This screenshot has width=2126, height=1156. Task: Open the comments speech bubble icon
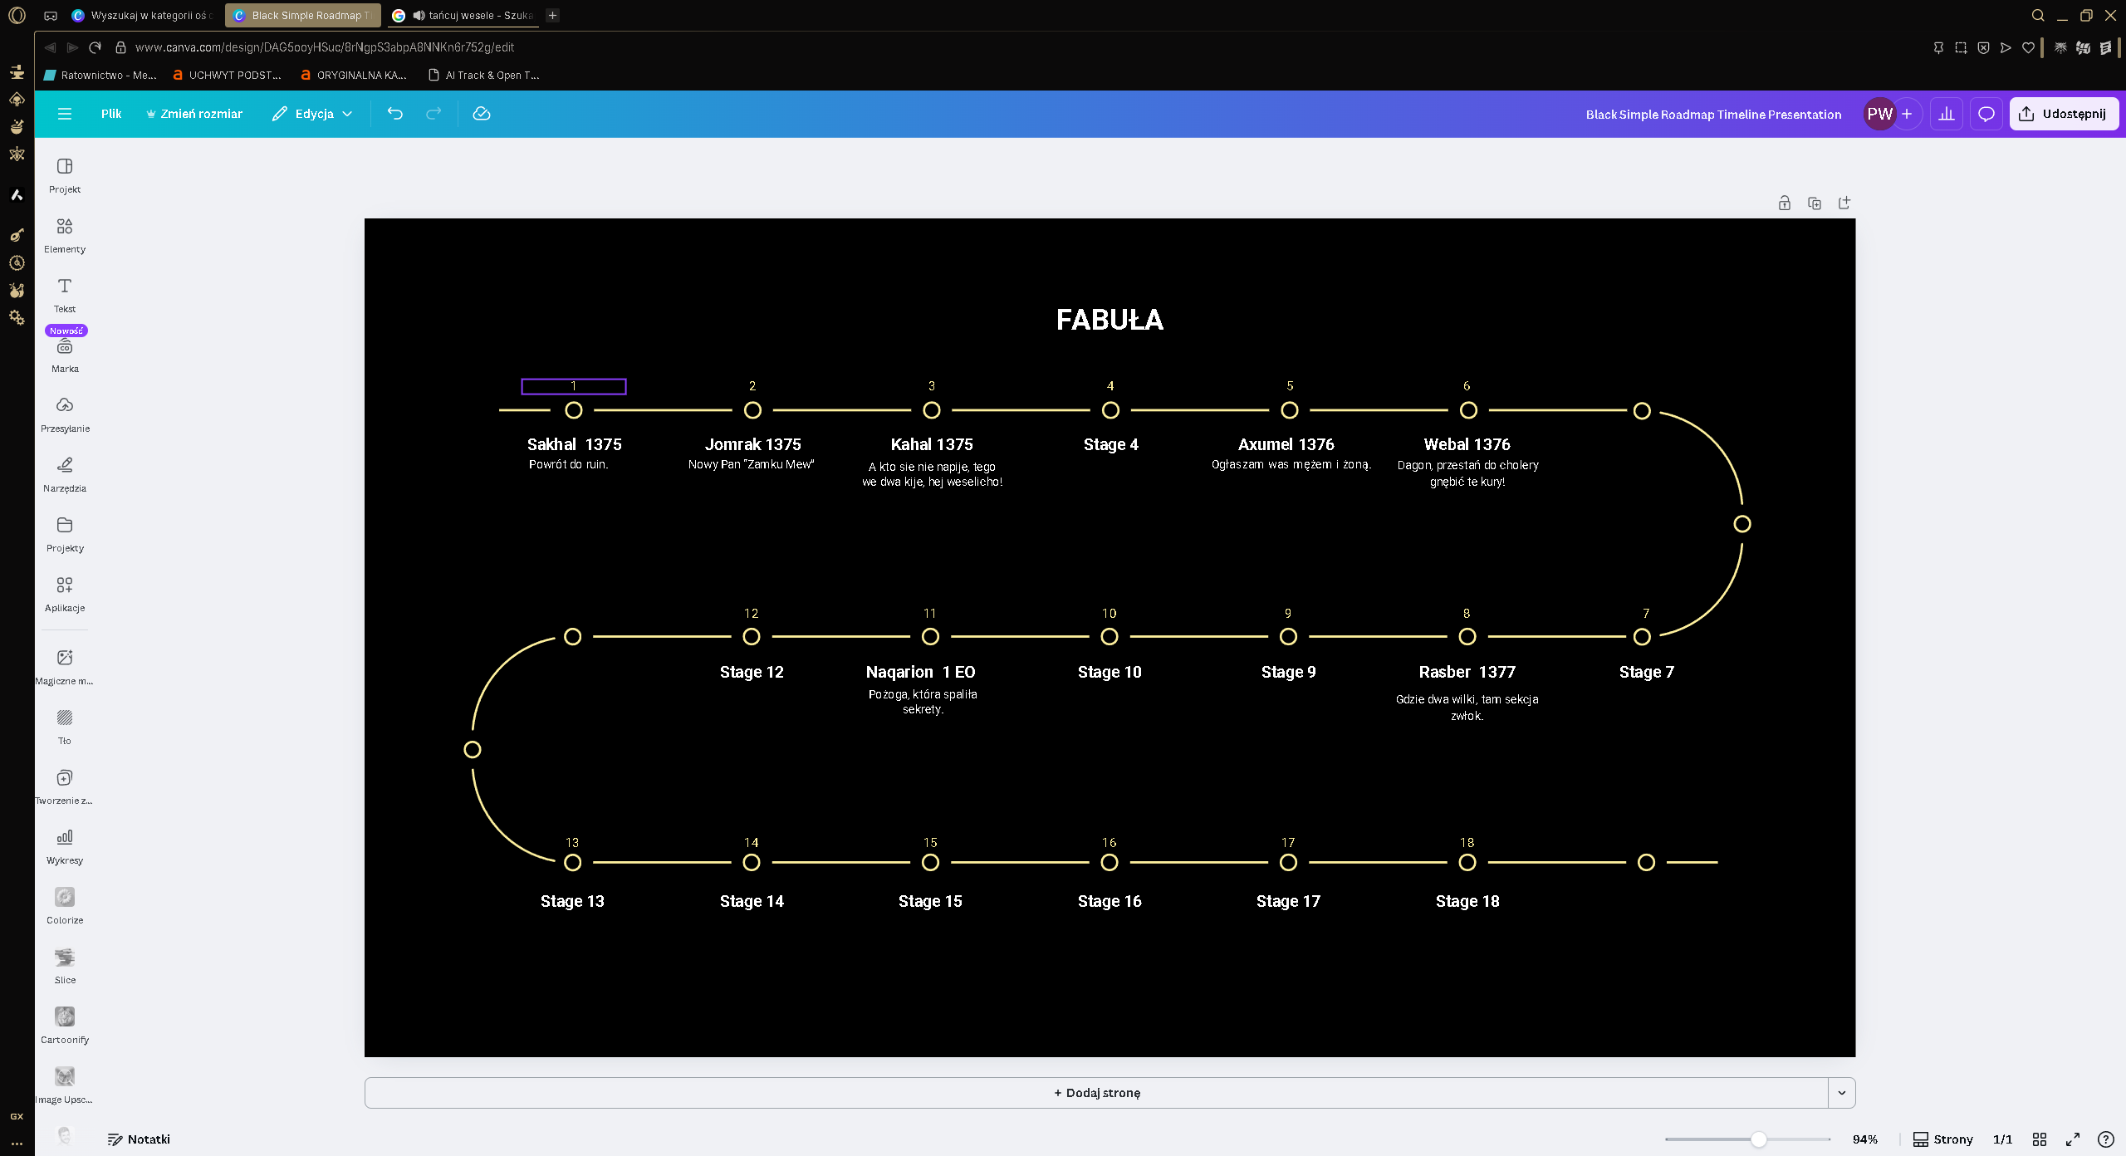pos(1986,114)
